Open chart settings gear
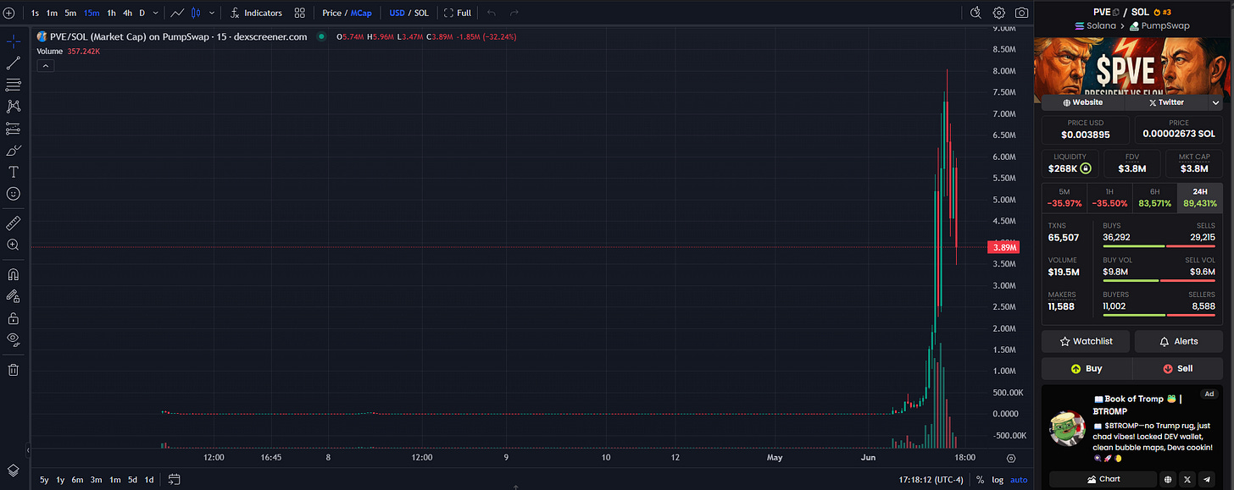Screen dimensions: 1234x490 pos(999,13)
